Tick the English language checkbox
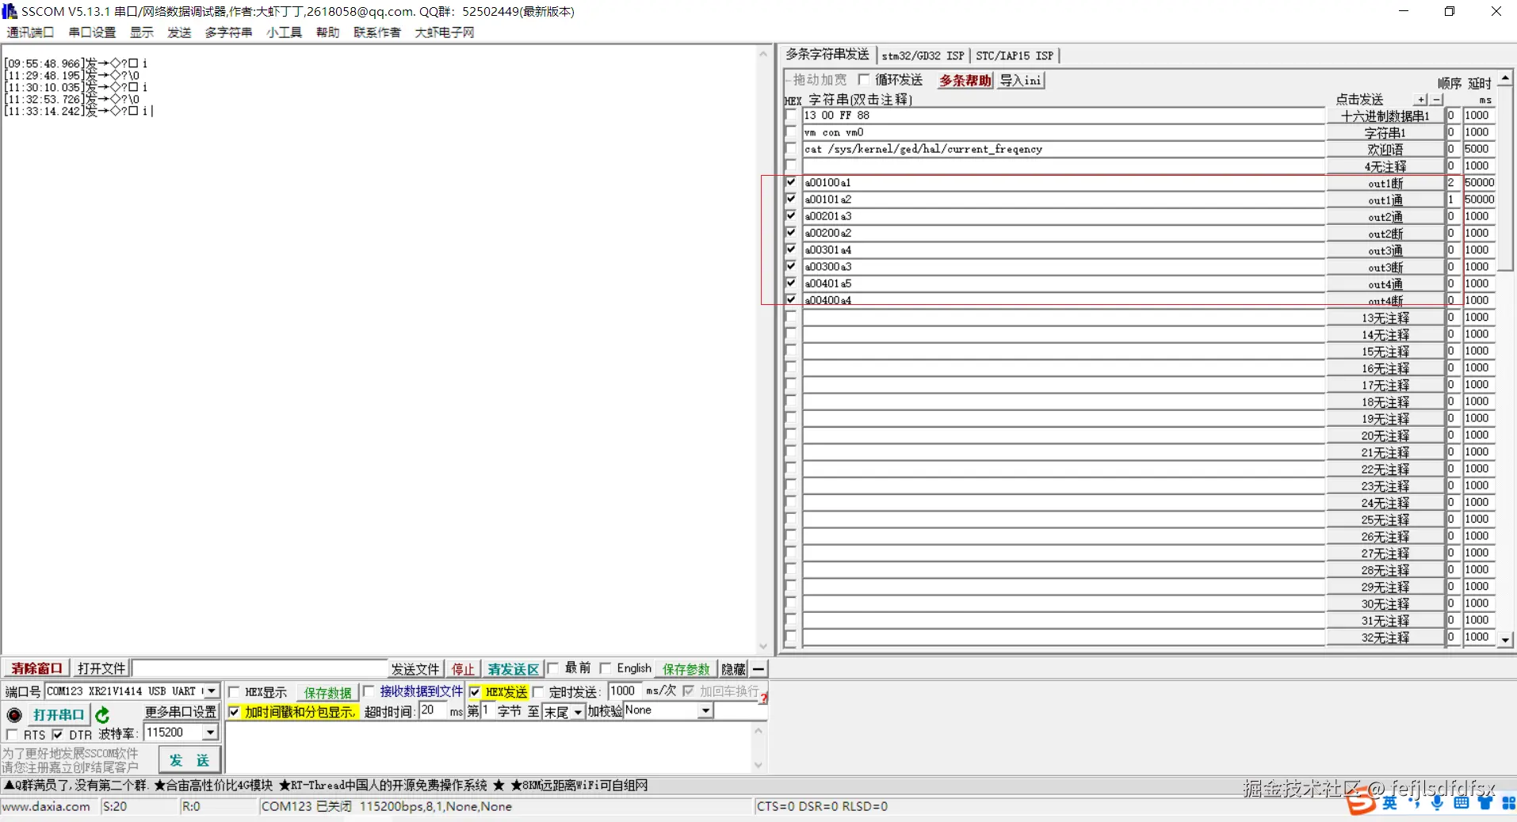Screen dimensions: 1517x822 tap(606, 668)
